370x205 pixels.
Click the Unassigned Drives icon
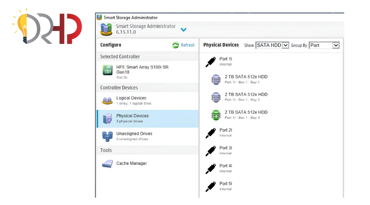[x=107, y=137]
